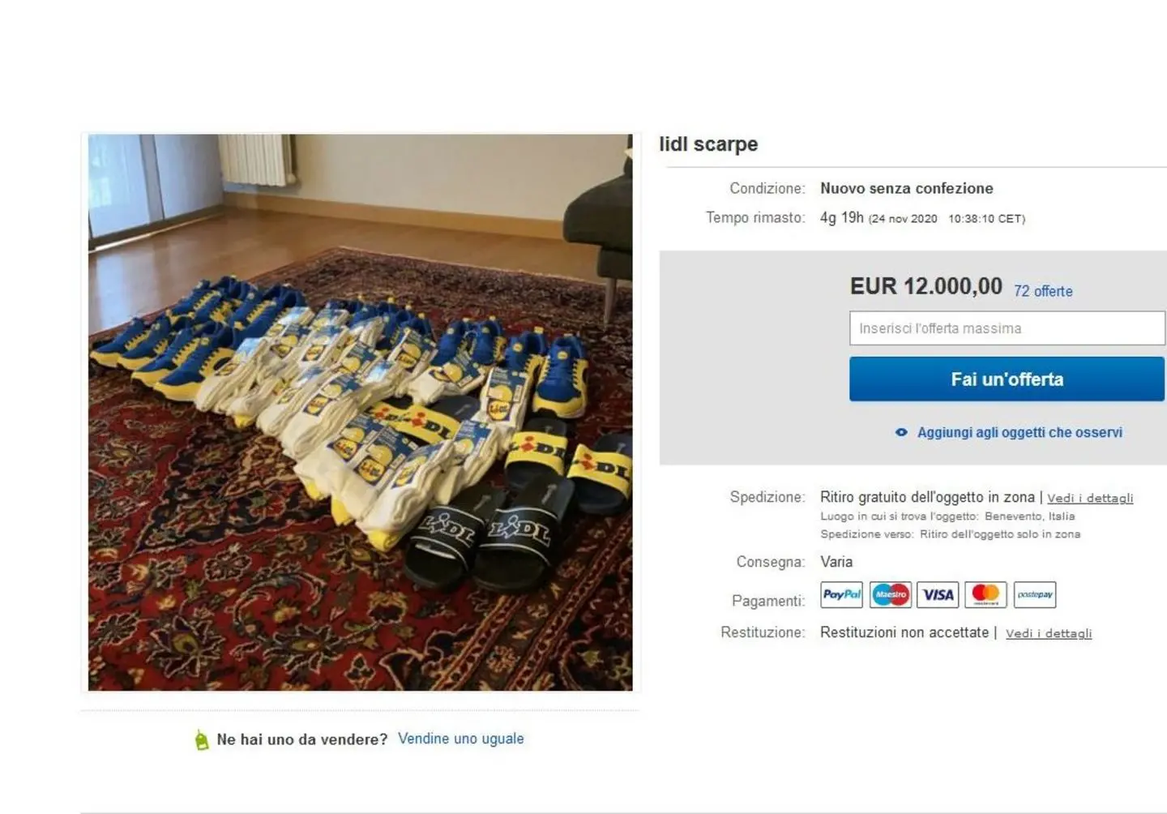Click the green tag icon near Ne hai uno
Viewport: 1167px width, 814px height.
pyautogui.click(x=202, y=739)
